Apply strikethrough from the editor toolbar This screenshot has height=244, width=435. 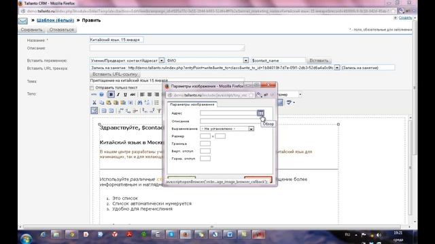click(133, 95)
